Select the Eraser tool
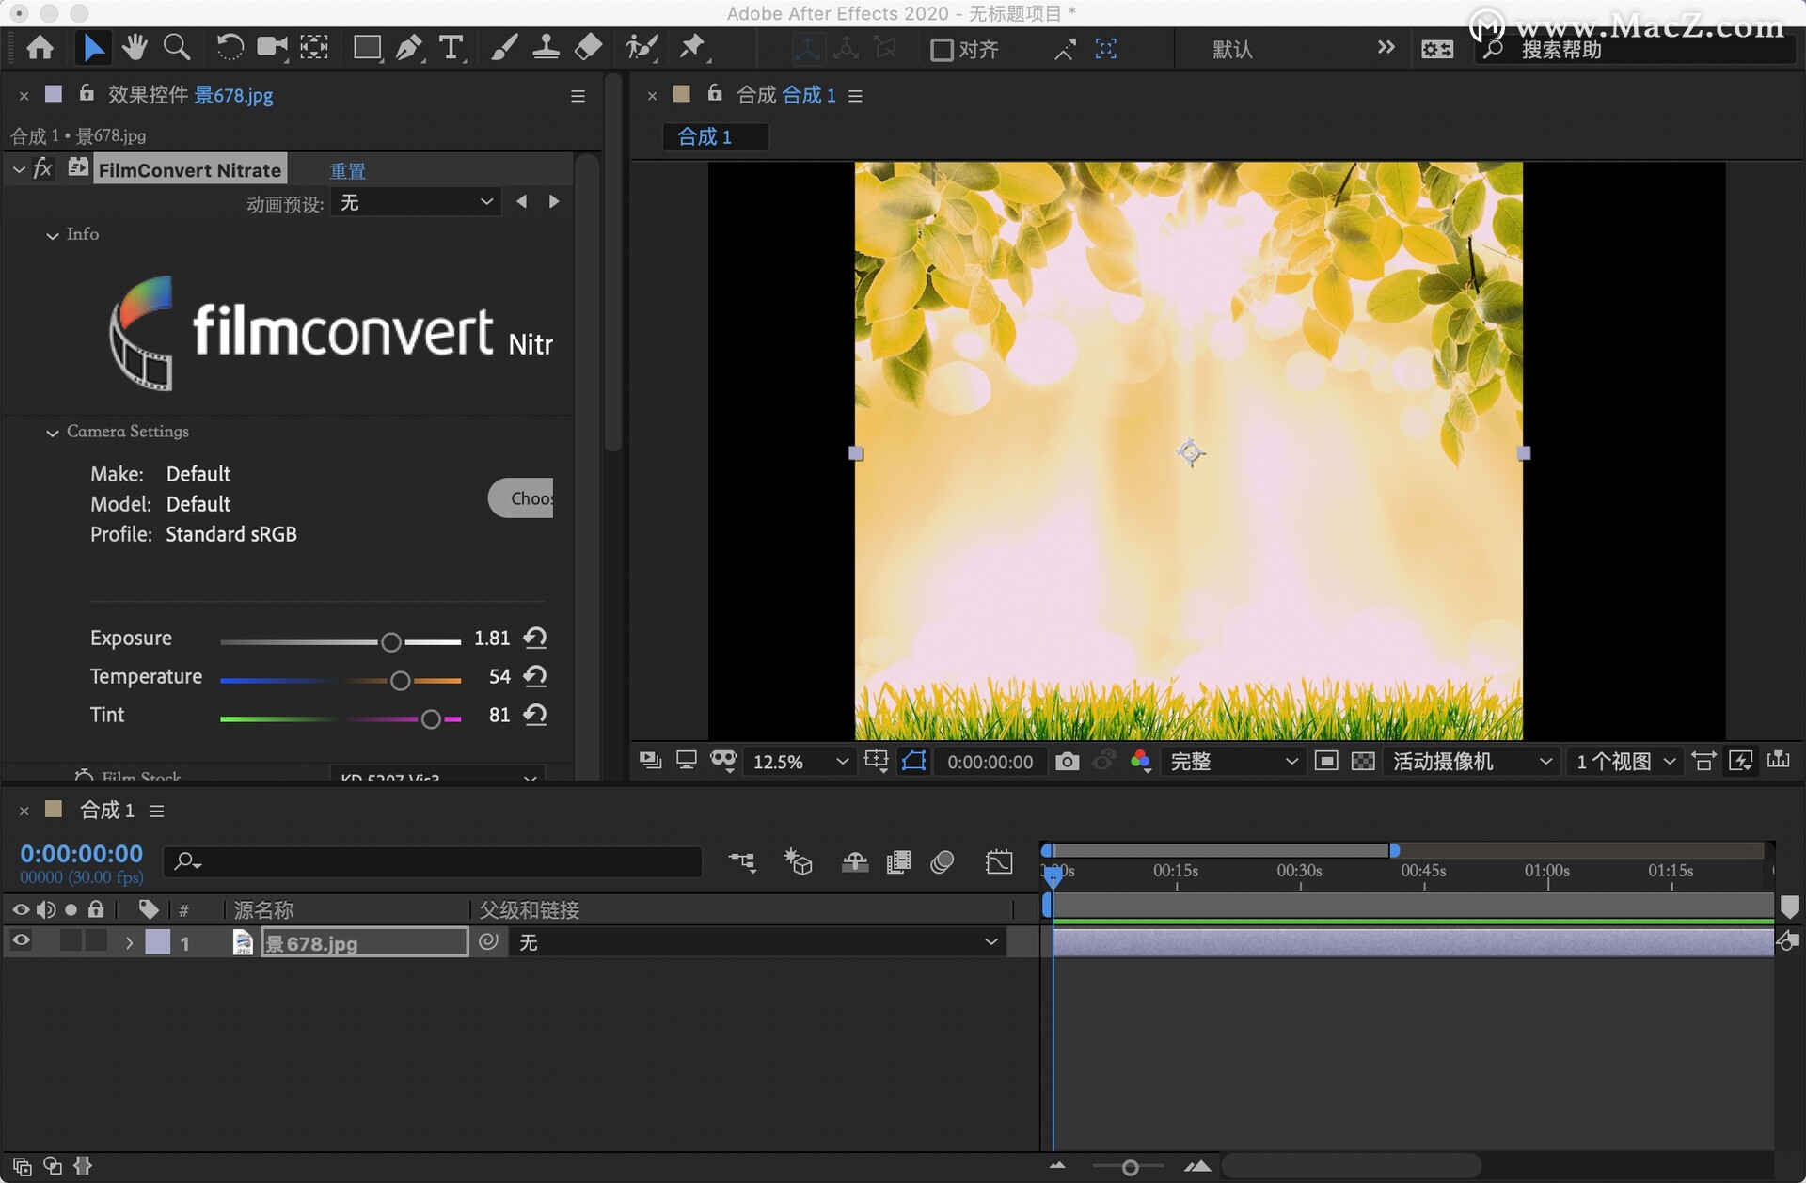The height and width of the screenshot is (1183, 1806). [588, 47]
